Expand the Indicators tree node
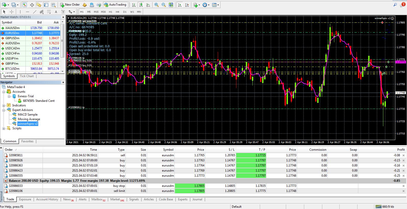This screenshot has height=209, width=407. pyautogui.click(x=4, y=105)
